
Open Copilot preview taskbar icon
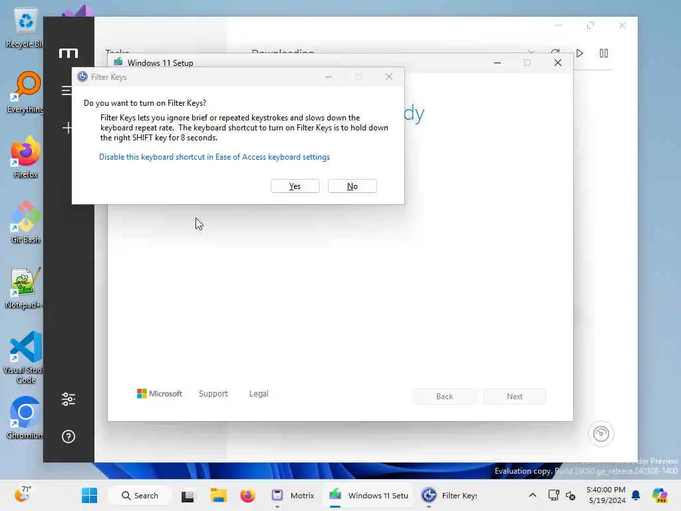coord(659,495)
